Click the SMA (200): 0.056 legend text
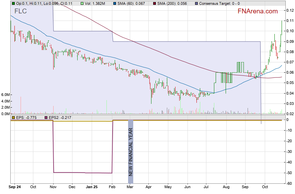This screenshot has height=194, width=295. [x=172, y=3]
